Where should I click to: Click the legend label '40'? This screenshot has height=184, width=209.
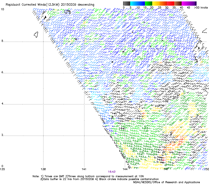click(x=181, y=8)
